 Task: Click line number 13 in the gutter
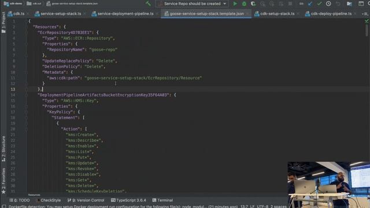(x=13, y=90)
